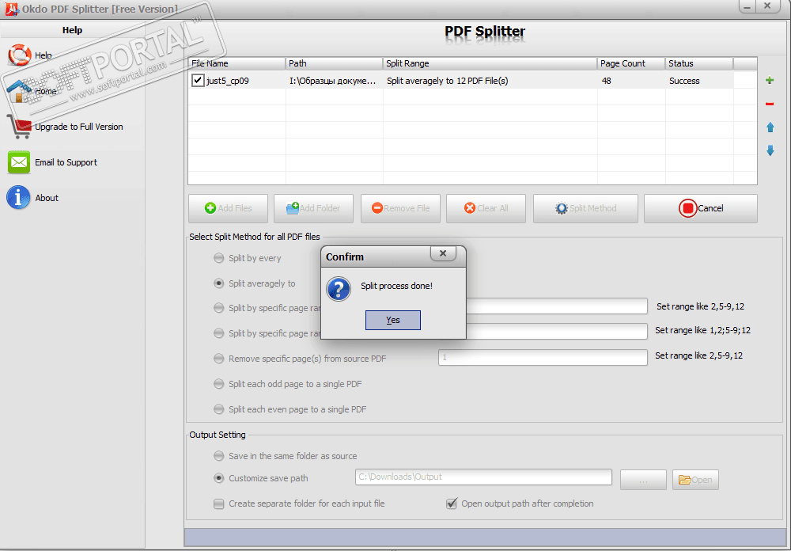Select Customize save path radio

pyautogui.click(x=218, y=477)
